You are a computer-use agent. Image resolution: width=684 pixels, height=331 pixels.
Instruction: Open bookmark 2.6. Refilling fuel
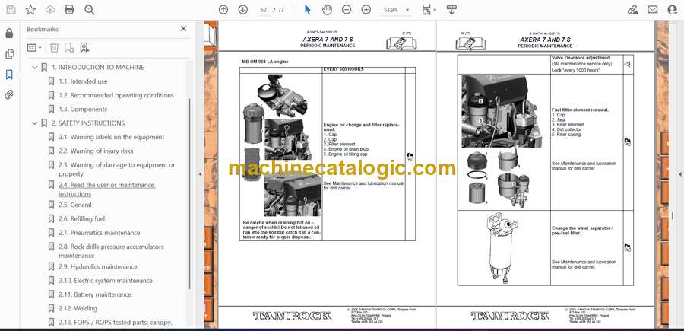pos(81,219)
